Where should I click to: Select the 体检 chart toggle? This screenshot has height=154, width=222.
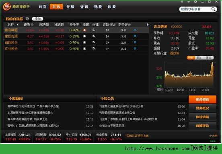(x=208, y=58)
